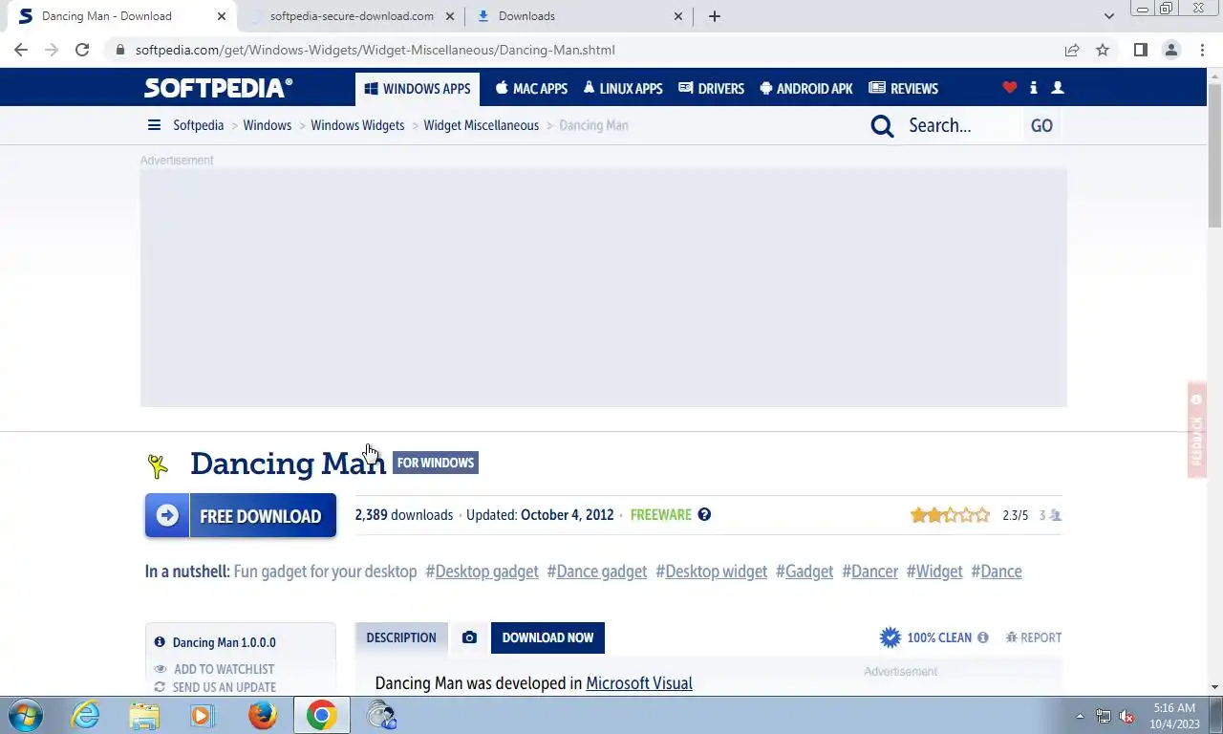
Task: Click the browser back arrow
Action: coord(21,50)
